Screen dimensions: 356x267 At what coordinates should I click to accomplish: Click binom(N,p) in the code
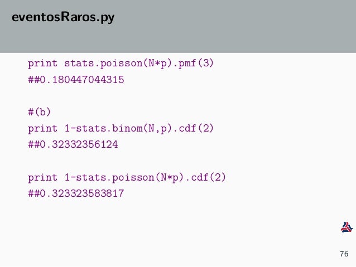(x=142, y=129)
